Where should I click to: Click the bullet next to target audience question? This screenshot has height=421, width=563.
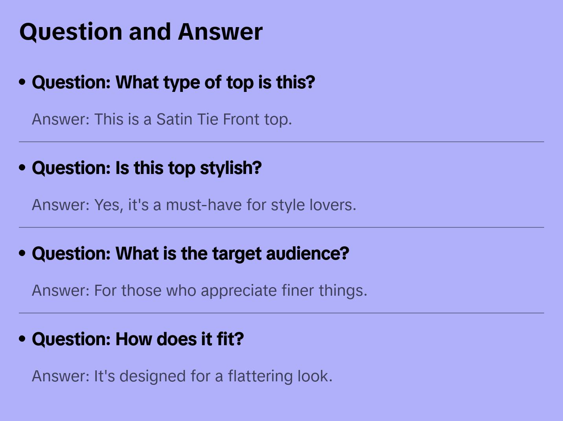click(x=22, y=253)
